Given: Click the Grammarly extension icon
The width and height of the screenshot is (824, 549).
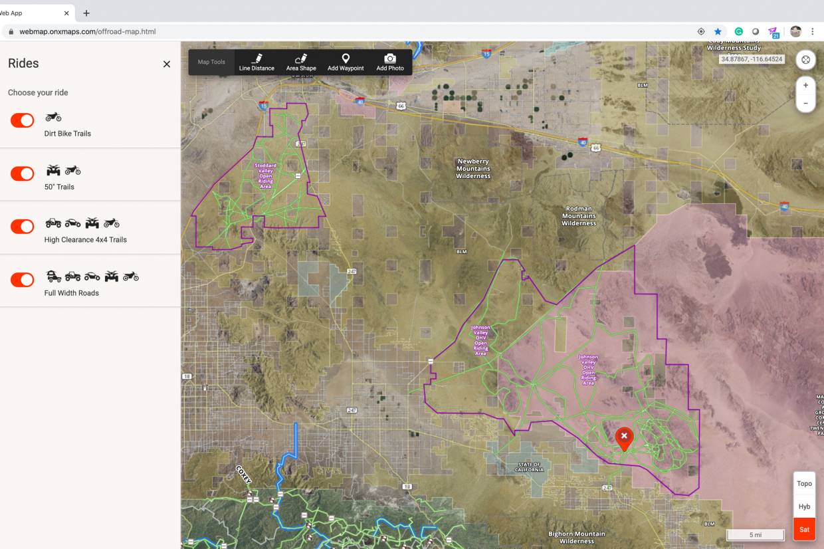Looking at the screenshot, I should (738, 31).
